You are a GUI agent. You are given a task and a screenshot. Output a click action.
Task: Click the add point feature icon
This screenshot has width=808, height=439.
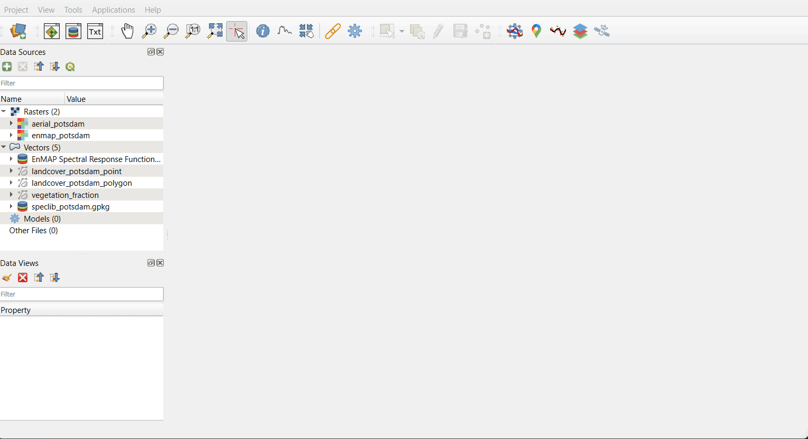pos(483,32)
